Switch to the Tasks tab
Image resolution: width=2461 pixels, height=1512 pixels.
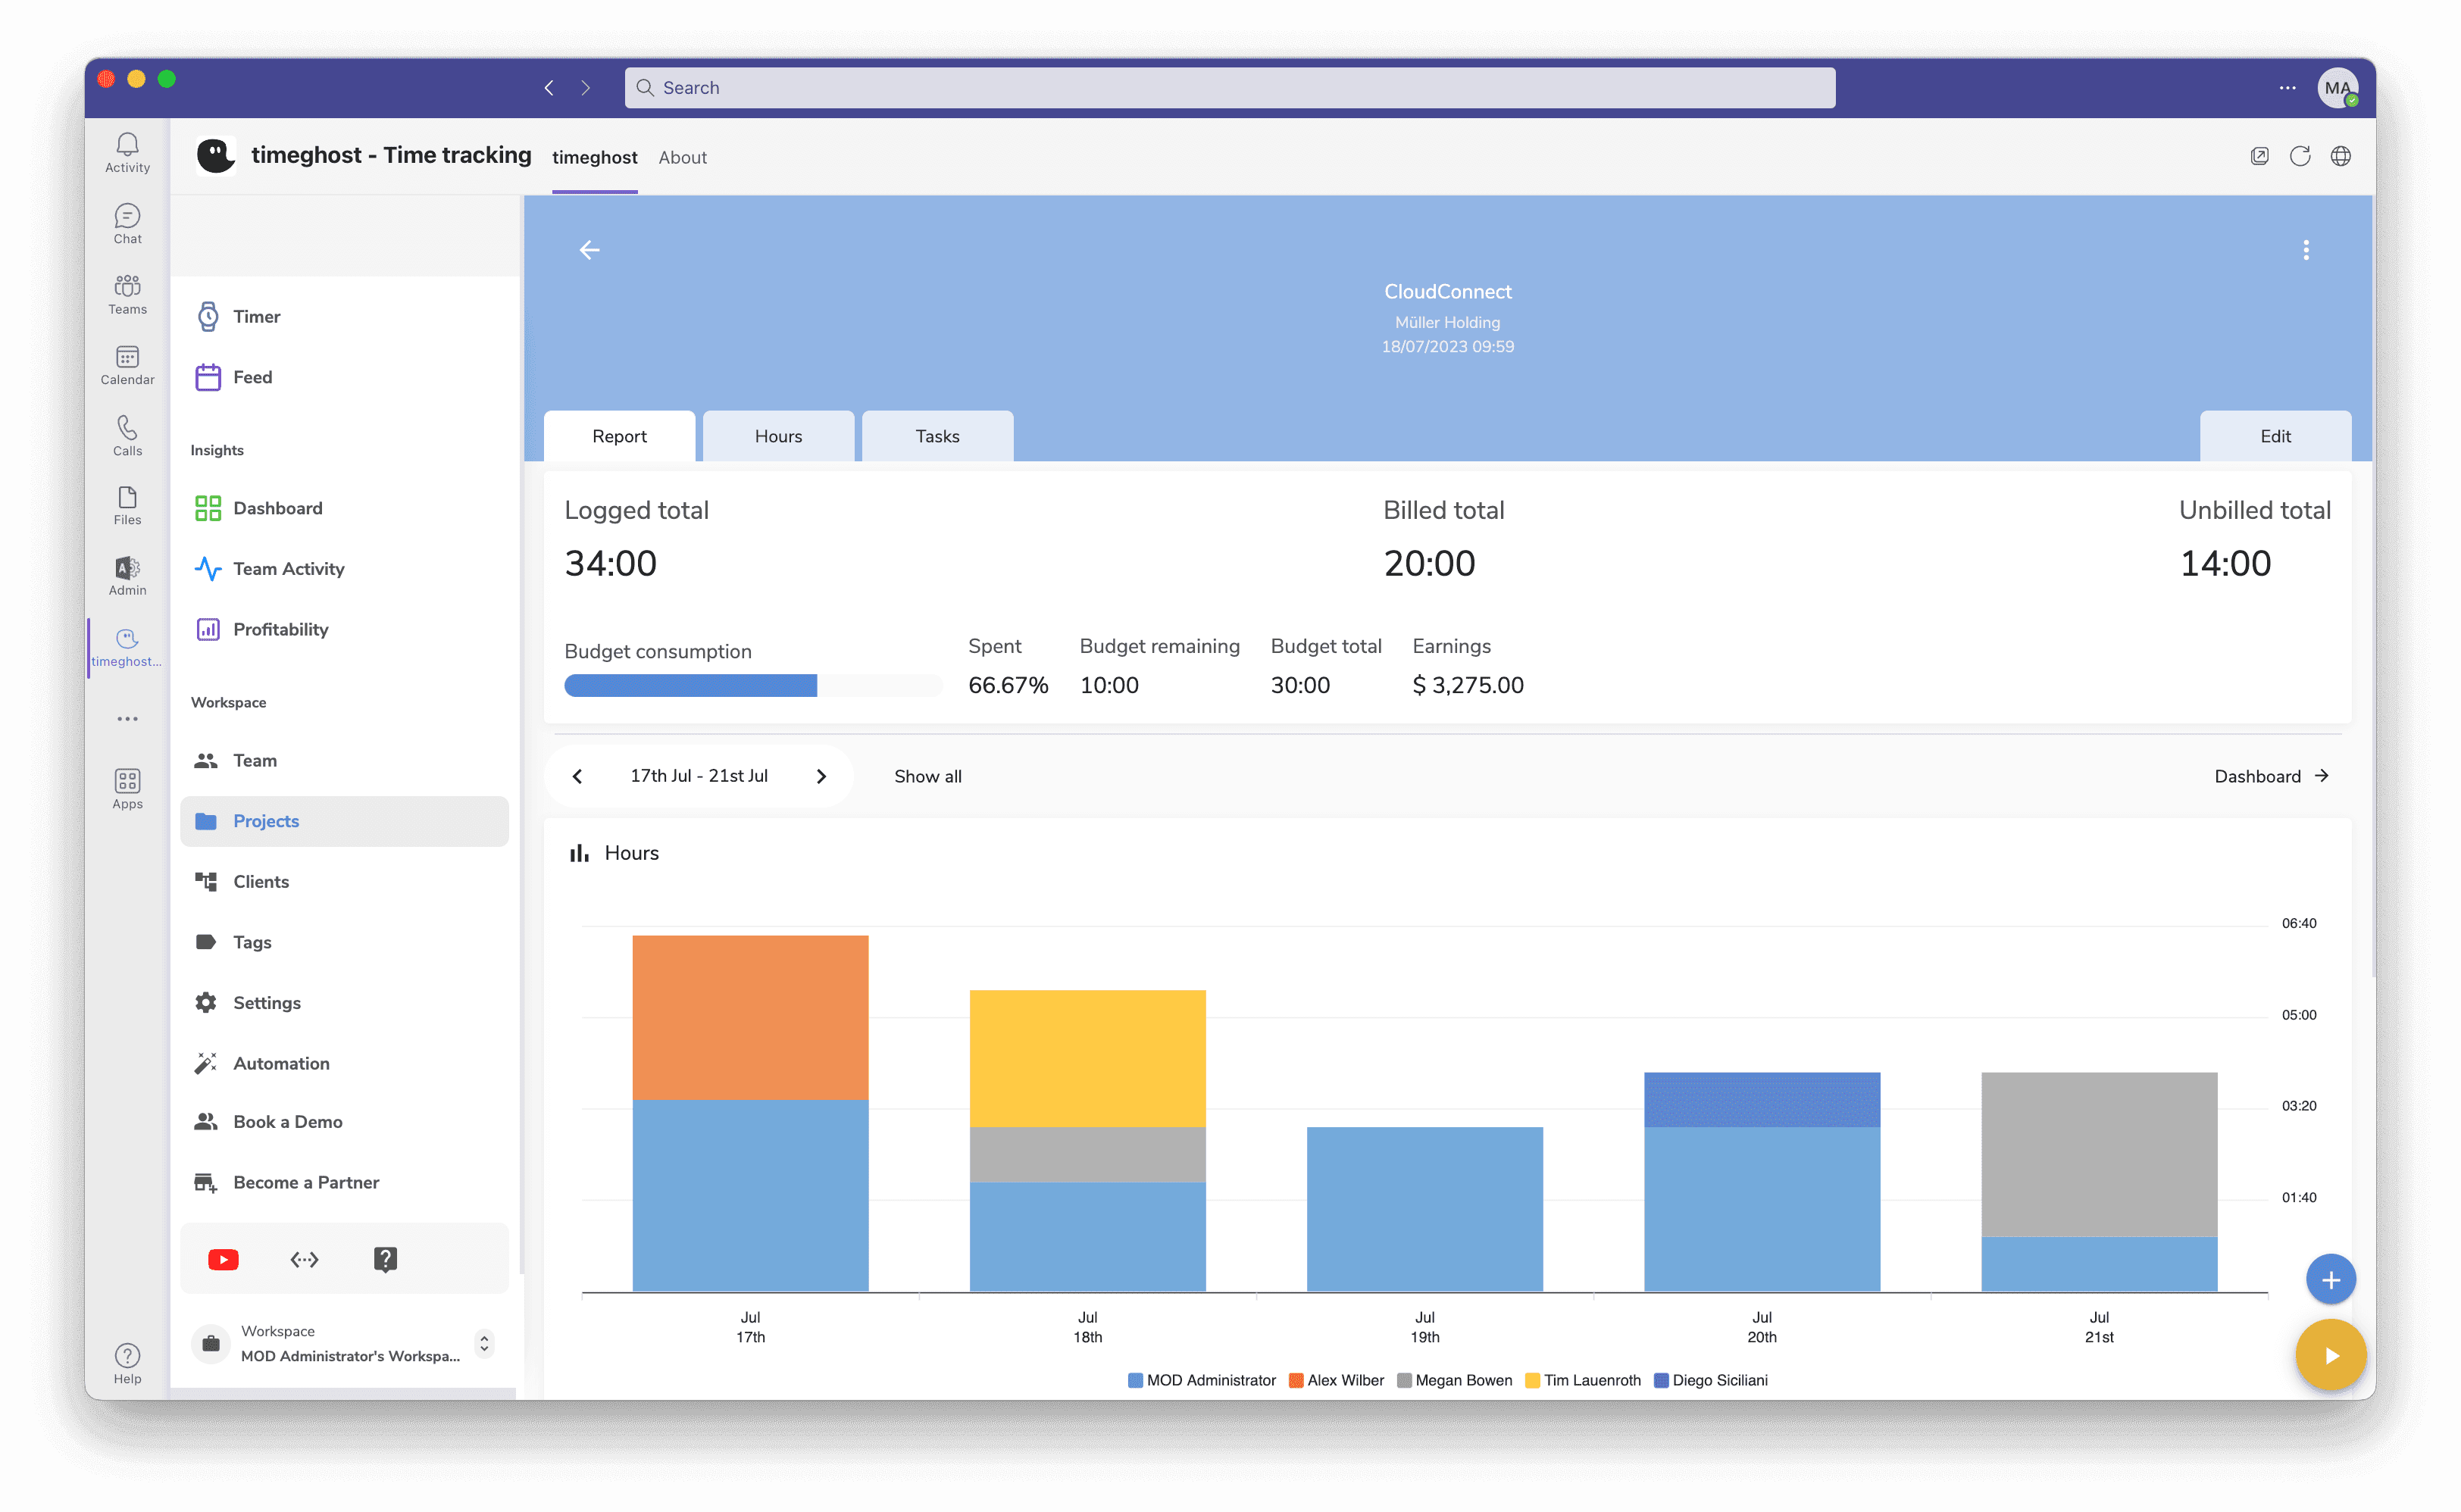[937, 436]
